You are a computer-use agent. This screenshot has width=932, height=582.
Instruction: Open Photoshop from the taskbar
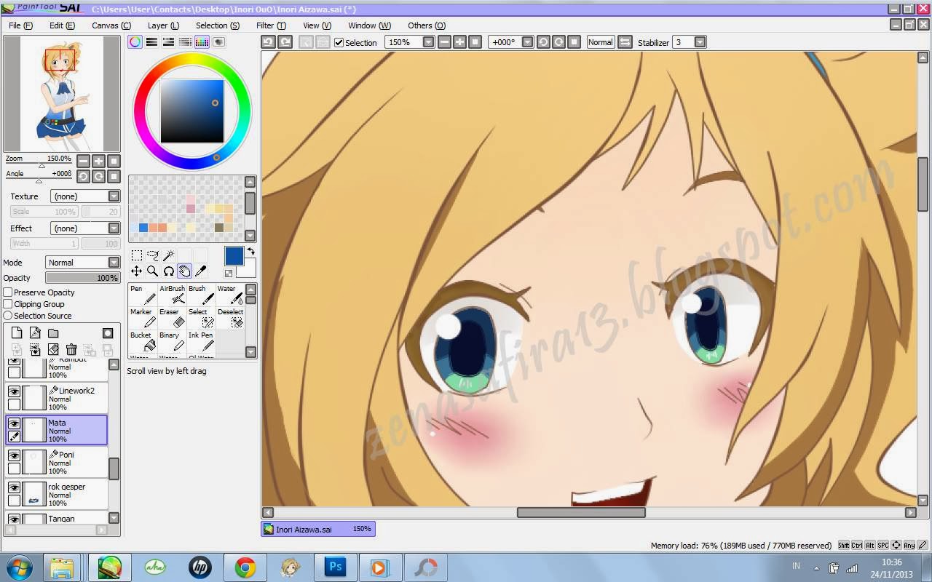pyautogui.click(x=334, y=567)
